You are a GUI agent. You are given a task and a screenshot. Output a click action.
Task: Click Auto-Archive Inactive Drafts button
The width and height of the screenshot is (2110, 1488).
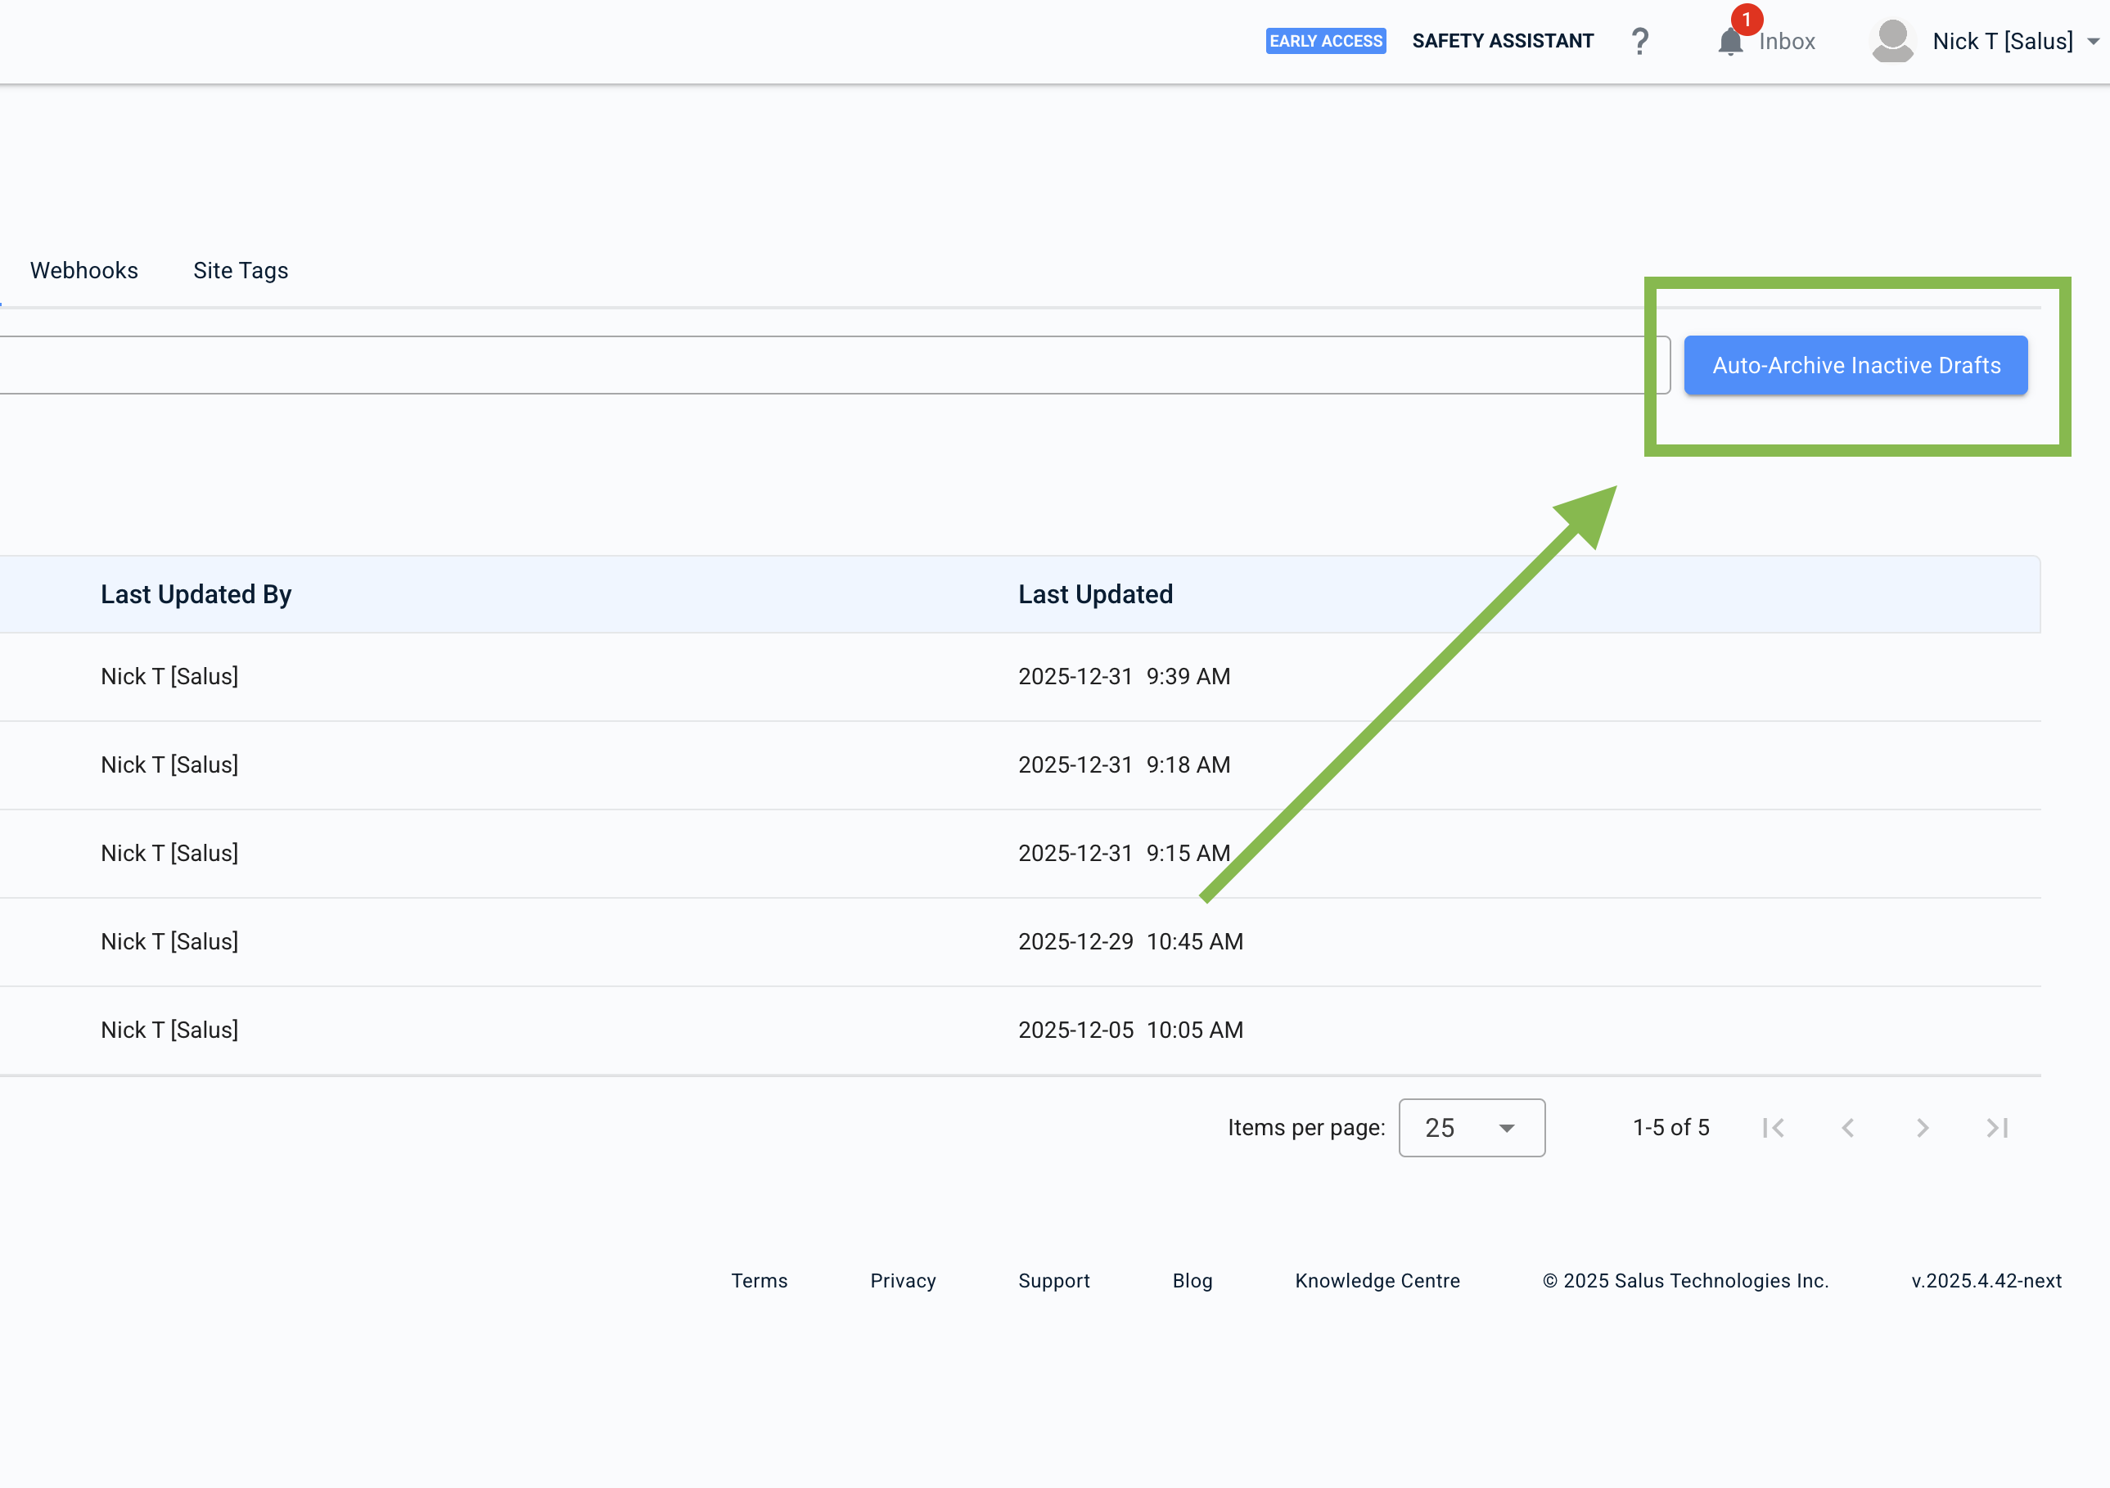pyautogui.click(x=1855, y=366)
